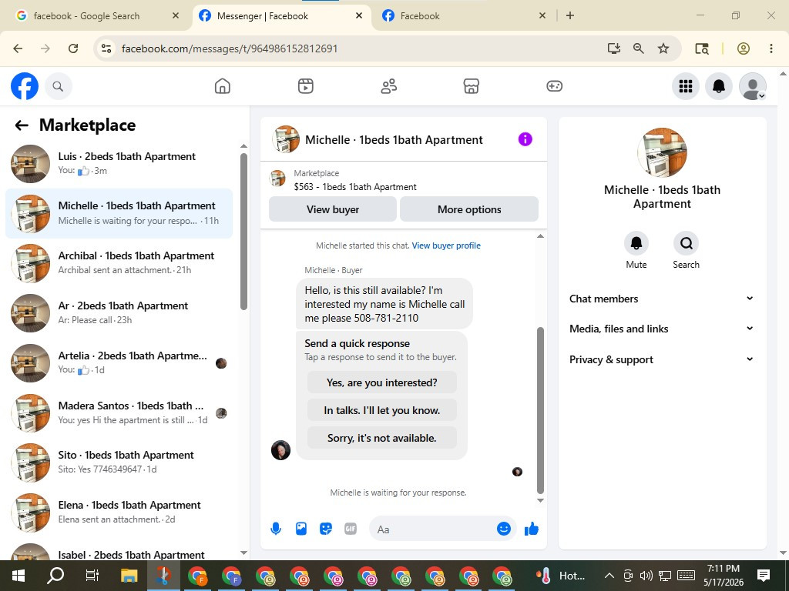The height and width of the screenshot is (591, 789).
Task: Go to Home feed icon
Action: tap(223, 86)
